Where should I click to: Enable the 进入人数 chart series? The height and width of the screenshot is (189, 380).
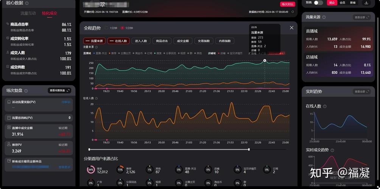(x=141, y=41)
